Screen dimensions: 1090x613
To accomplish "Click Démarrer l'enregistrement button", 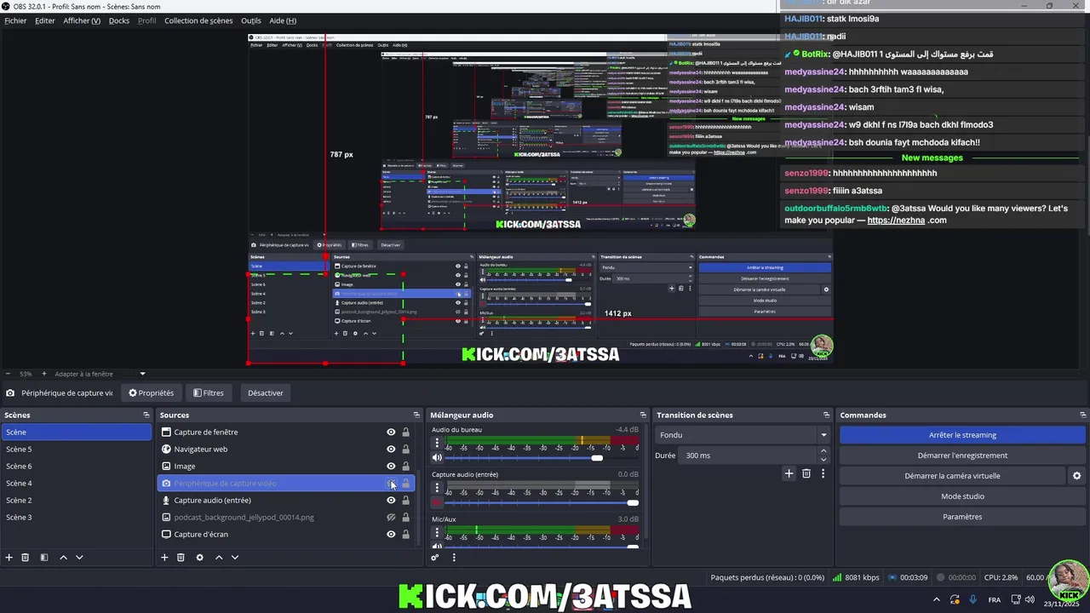I will click(x=962, y=455).
